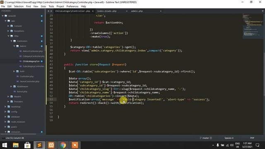Open the Edit menu
Viewport: 265px width, 149px height.
point(10,7)
